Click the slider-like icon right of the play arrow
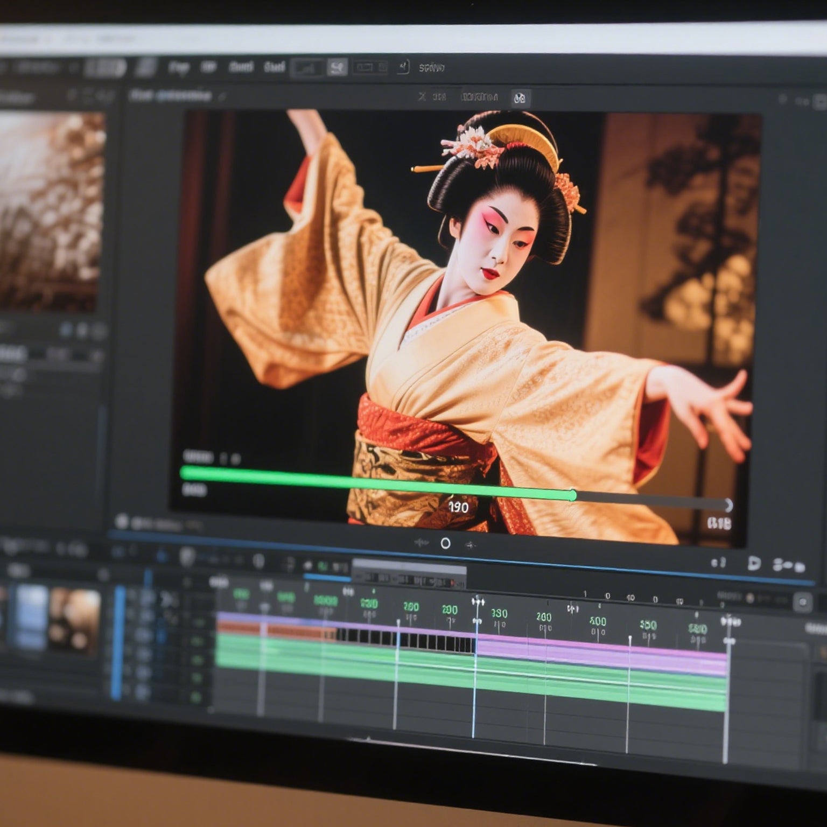Screen dimensions: 827x827 789,565
